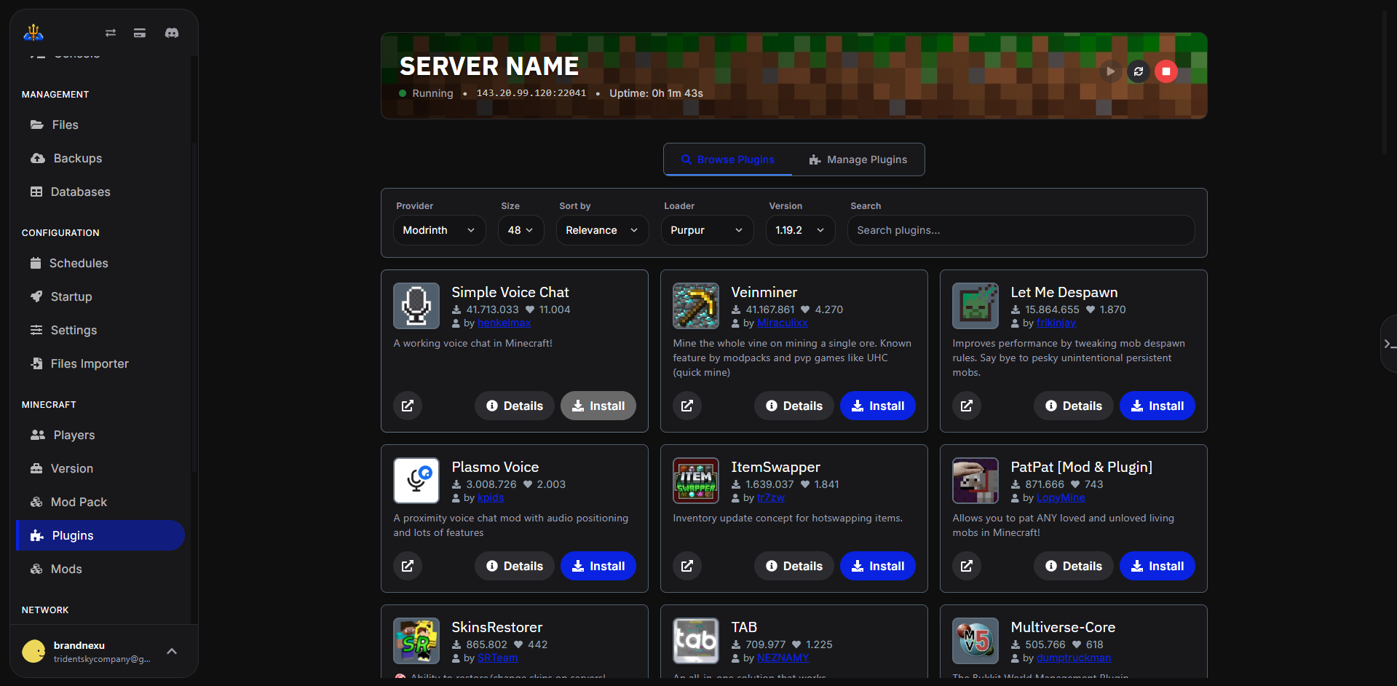Open the Loader dropdown showing Purpur
The width and height of the screenshot is (1397, 686).
[706, 230]
